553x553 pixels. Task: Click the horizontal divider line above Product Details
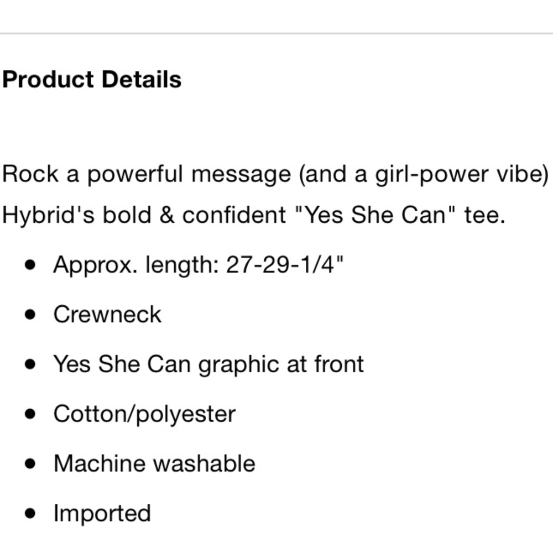(x=276, y=34)
